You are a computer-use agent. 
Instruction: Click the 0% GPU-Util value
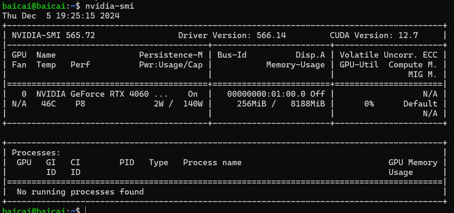click(369, 104)
